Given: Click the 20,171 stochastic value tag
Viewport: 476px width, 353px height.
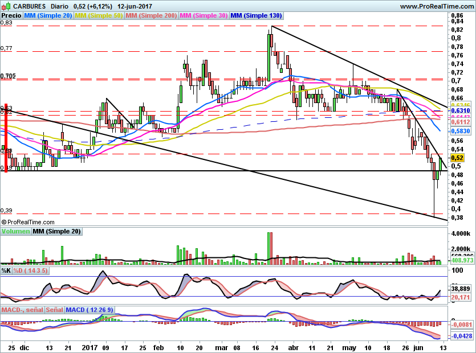Looking at the screenshot, I should coord(461,297).
